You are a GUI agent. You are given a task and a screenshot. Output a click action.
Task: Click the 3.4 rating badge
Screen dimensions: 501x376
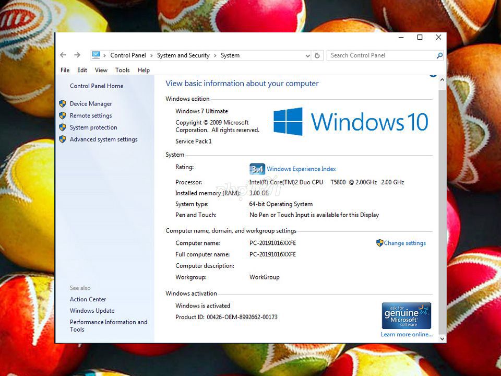pos(257,169)
